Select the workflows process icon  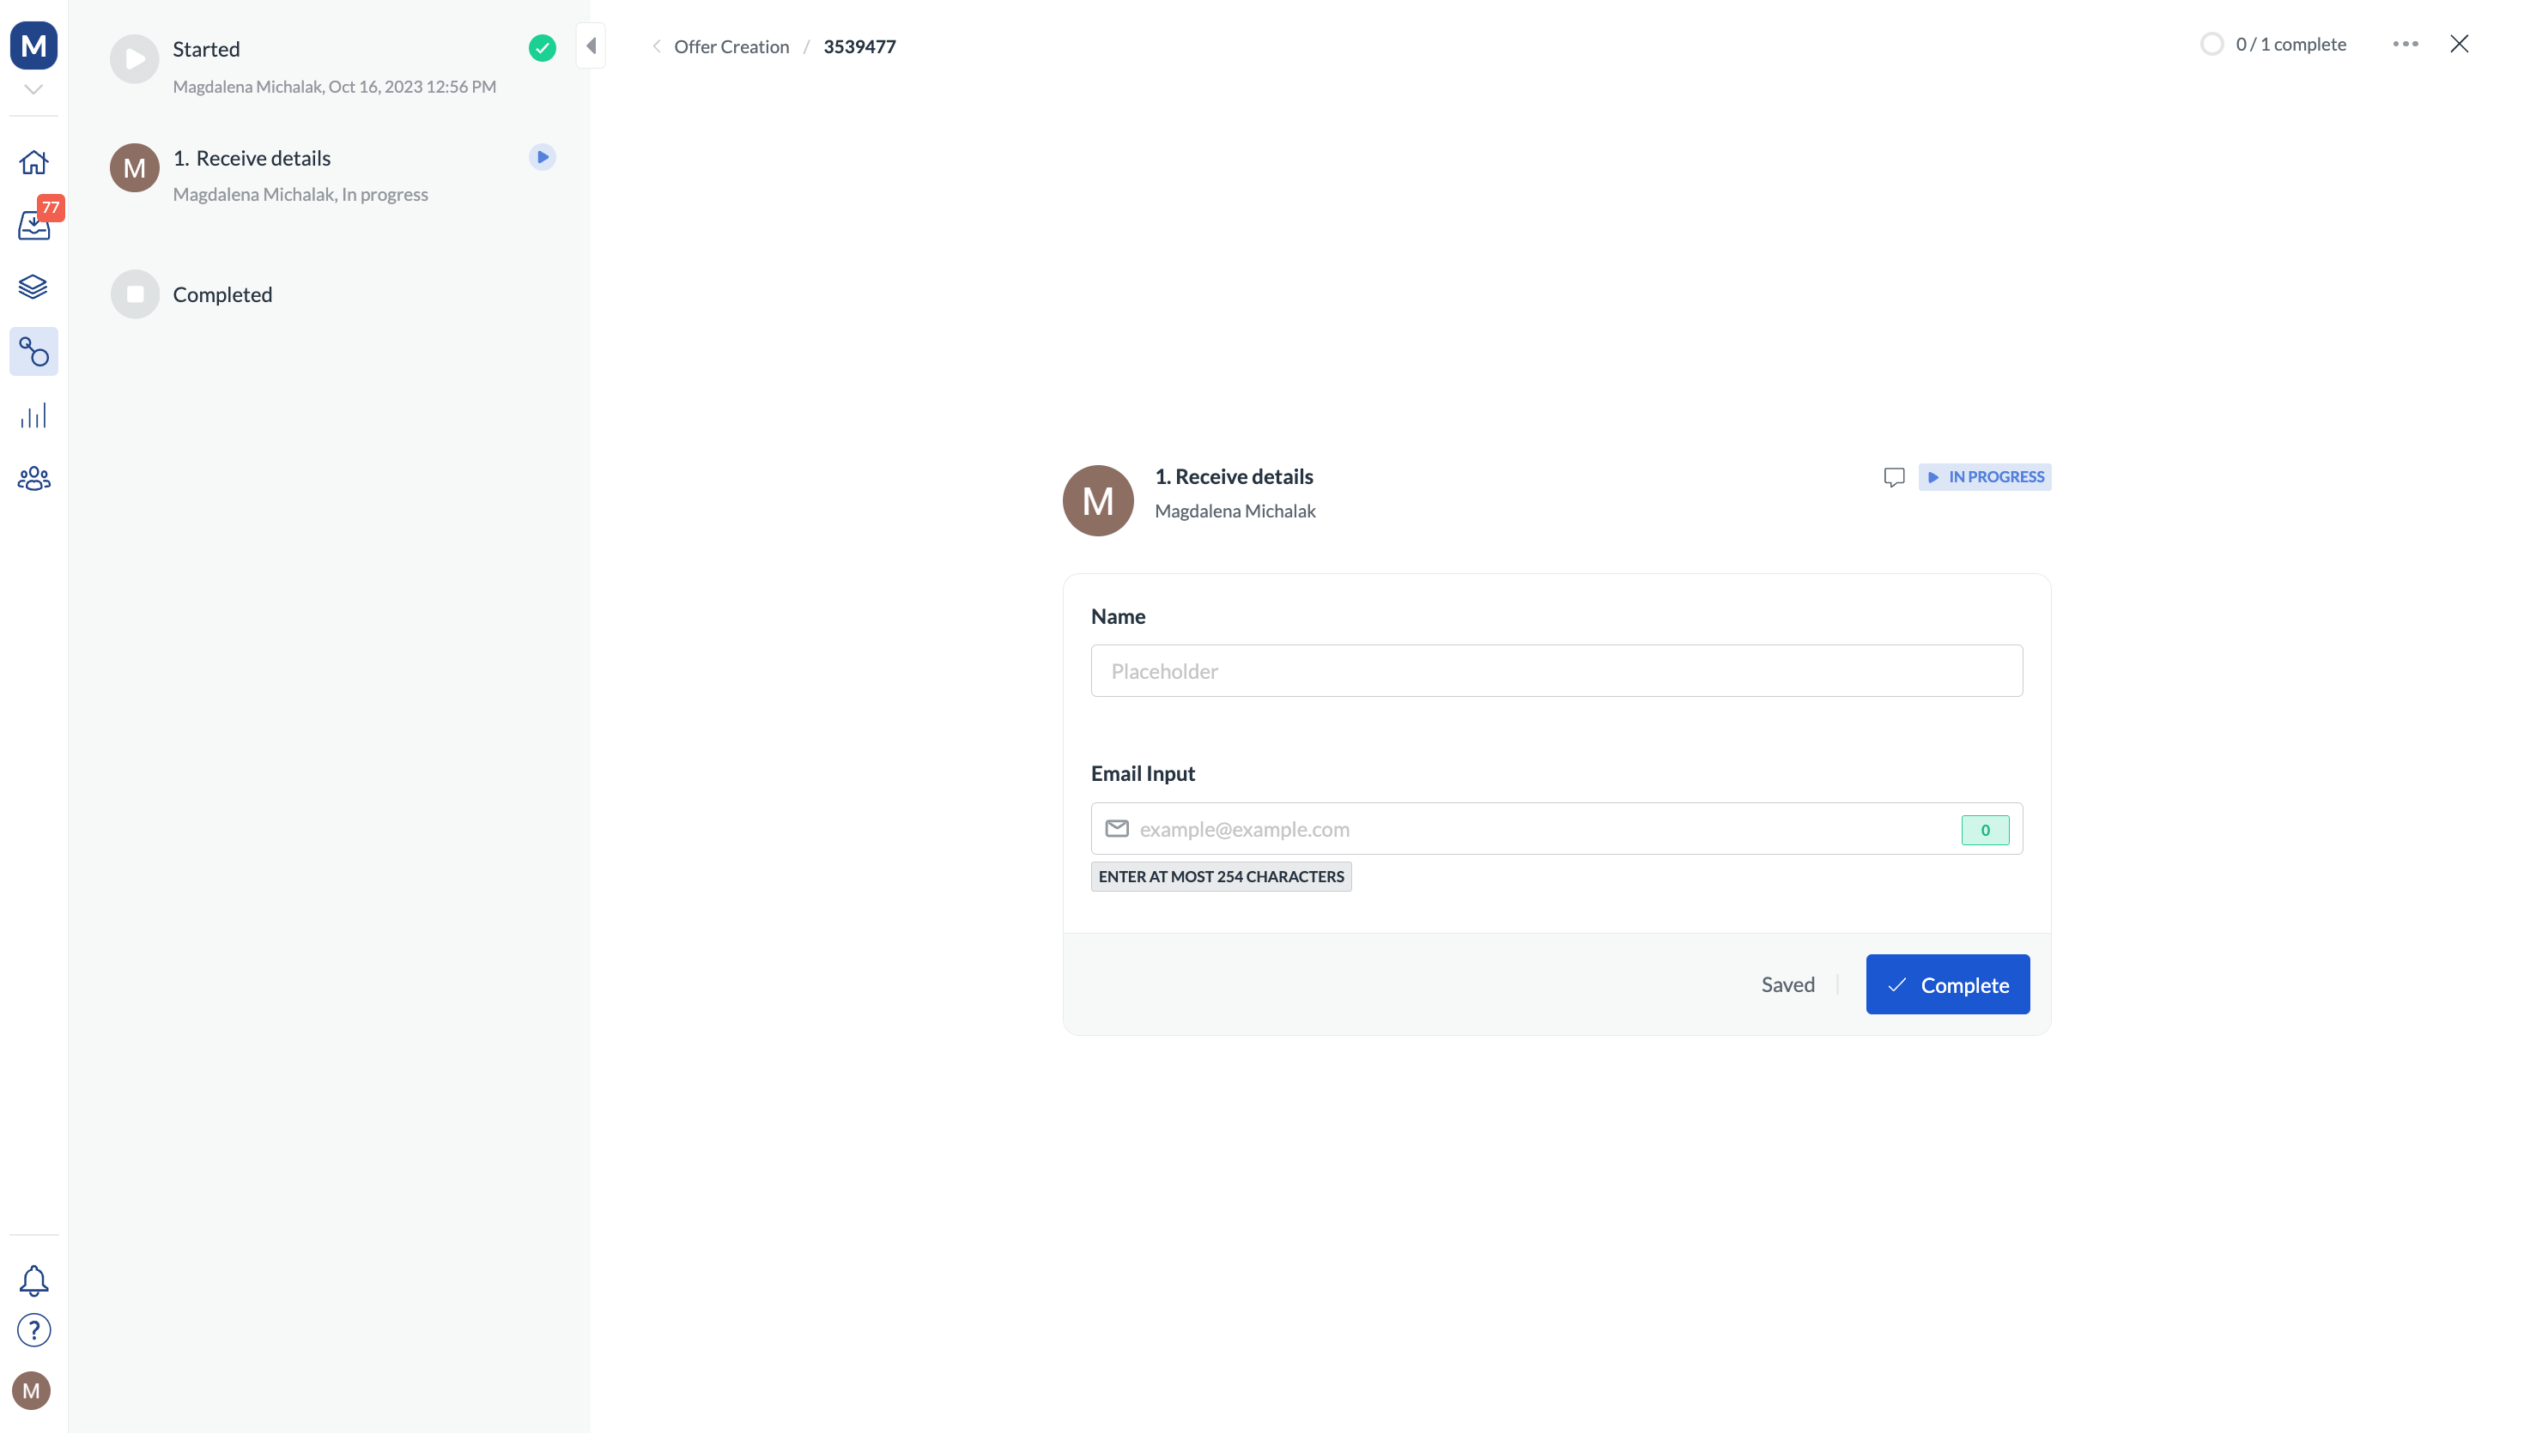(x=33, y=352)
